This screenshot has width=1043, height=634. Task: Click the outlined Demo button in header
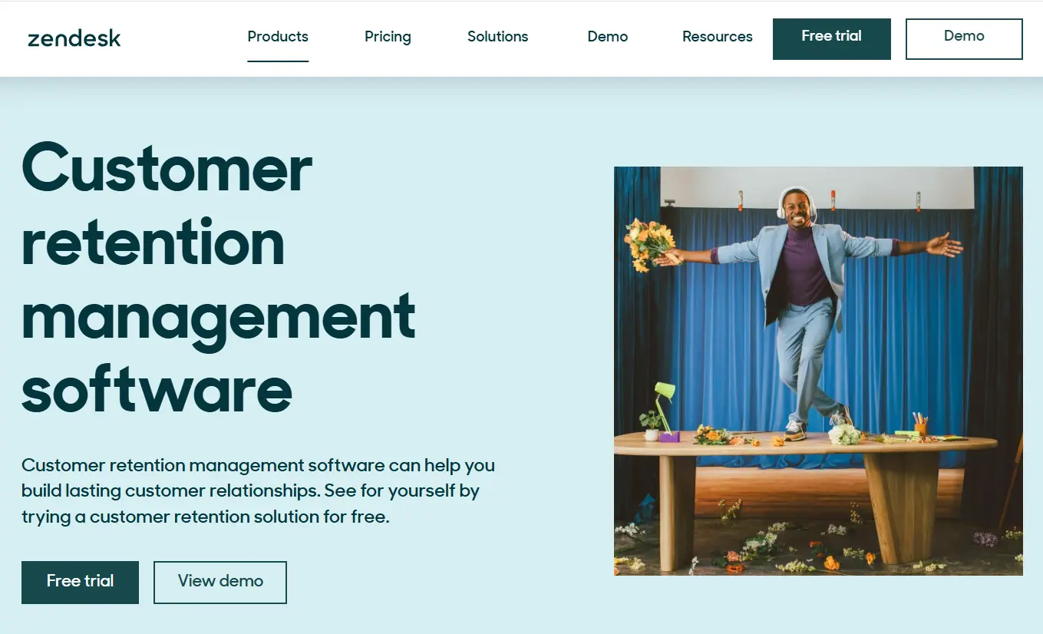(964, 39)
